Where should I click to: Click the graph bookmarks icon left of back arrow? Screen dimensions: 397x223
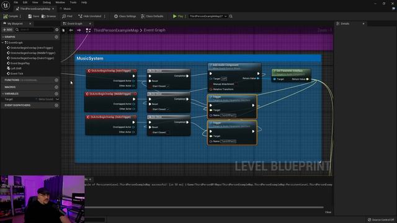(x=63, y=30)
